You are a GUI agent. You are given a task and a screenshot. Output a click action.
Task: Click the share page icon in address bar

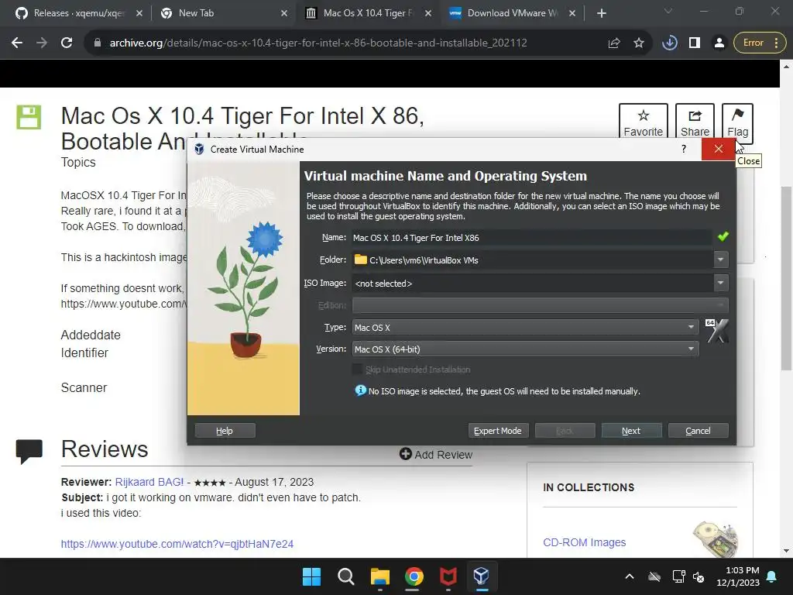point(614,43)
